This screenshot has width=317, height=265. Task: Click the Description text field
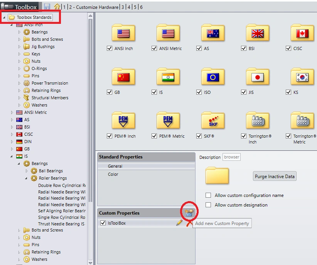(x=231, y=157)
